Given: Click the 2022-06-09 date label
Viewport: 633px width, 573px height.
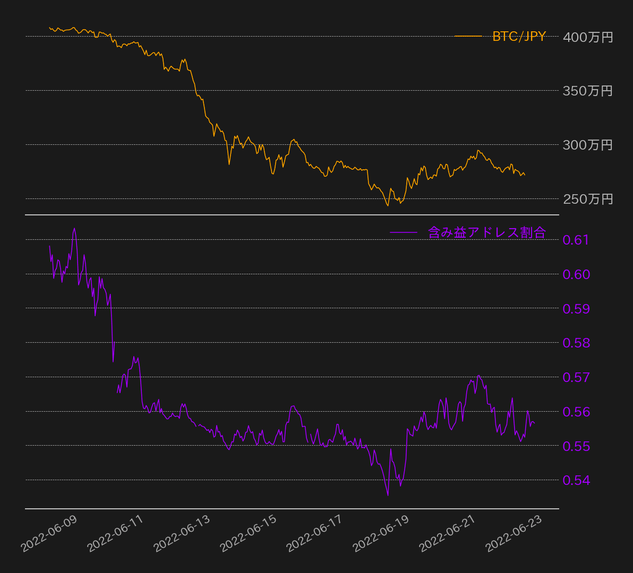Looking at the screenshot, I should (49, 534).
